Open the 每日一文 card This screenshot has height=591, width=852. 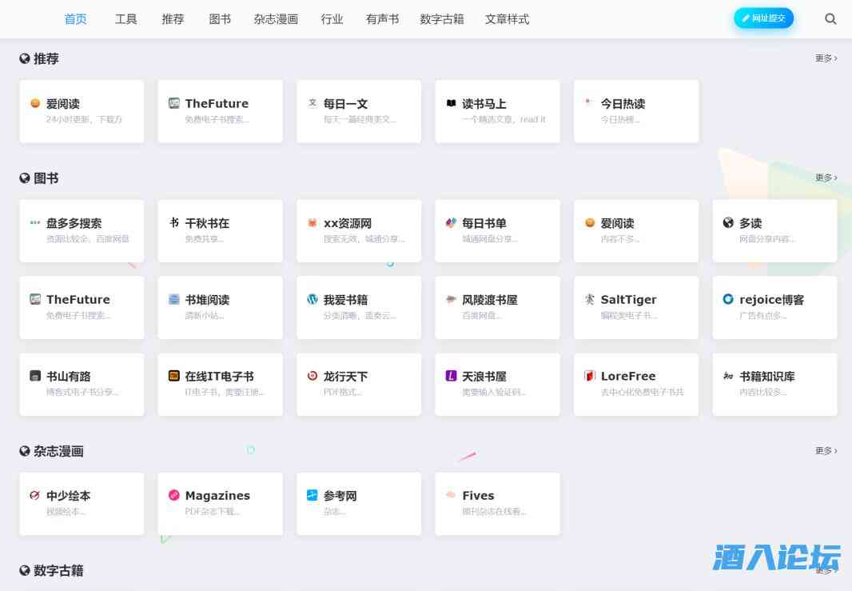tap(358, 111)
